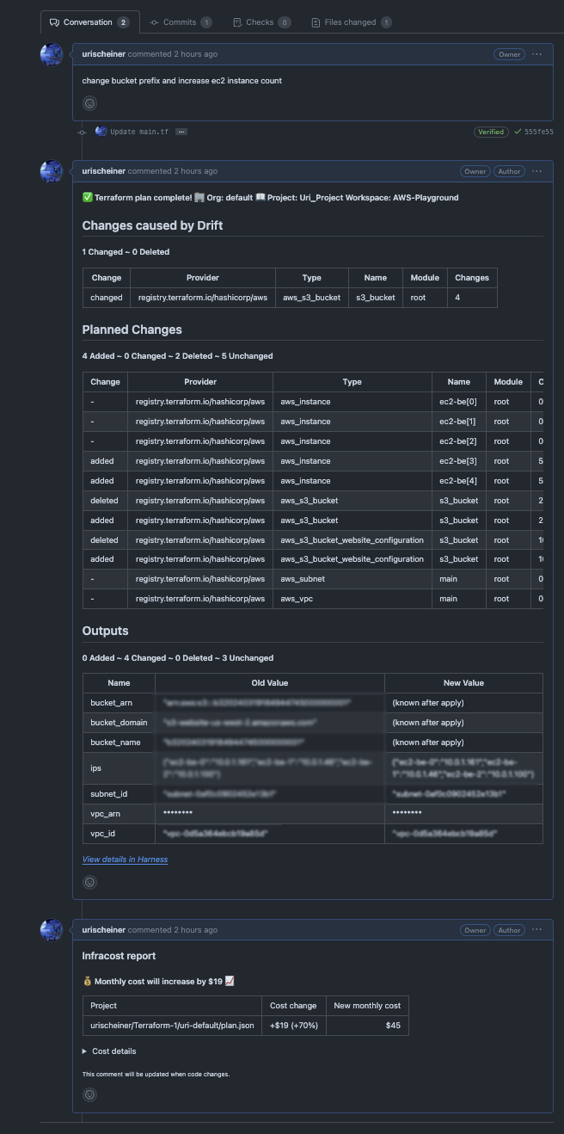
Task: Open the options menu on the Infracost comment
Action: tap(536, 929)
